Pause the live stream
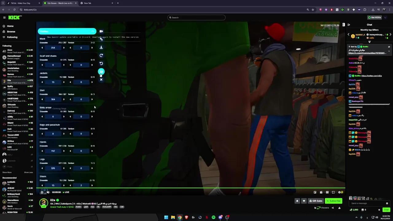This screenshot has height=221, width=393. click(42, 192)
